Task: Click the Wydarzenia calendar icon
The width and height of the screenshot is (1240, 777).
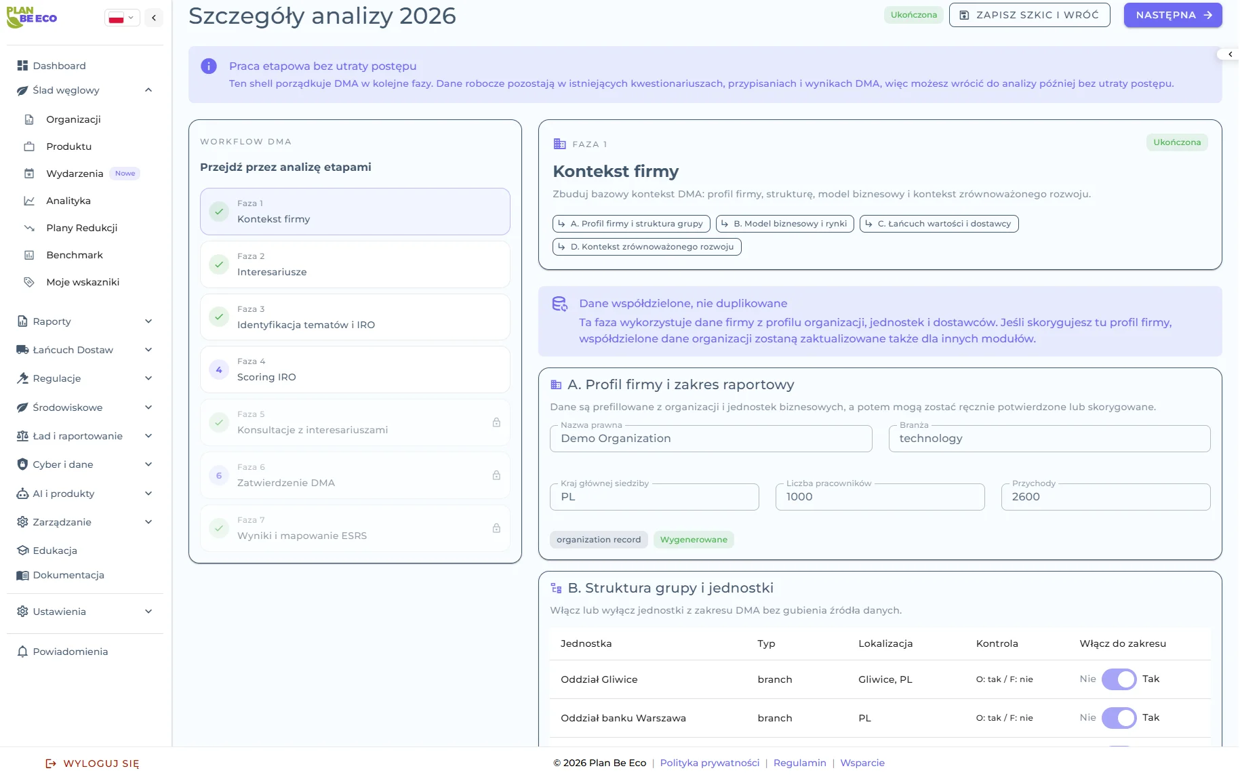Action: point(29,174)
